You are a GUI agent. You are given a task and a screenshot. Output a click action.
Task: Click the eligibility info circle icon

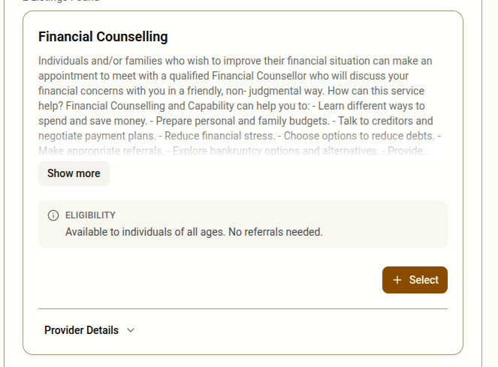(x=53, y=215)
